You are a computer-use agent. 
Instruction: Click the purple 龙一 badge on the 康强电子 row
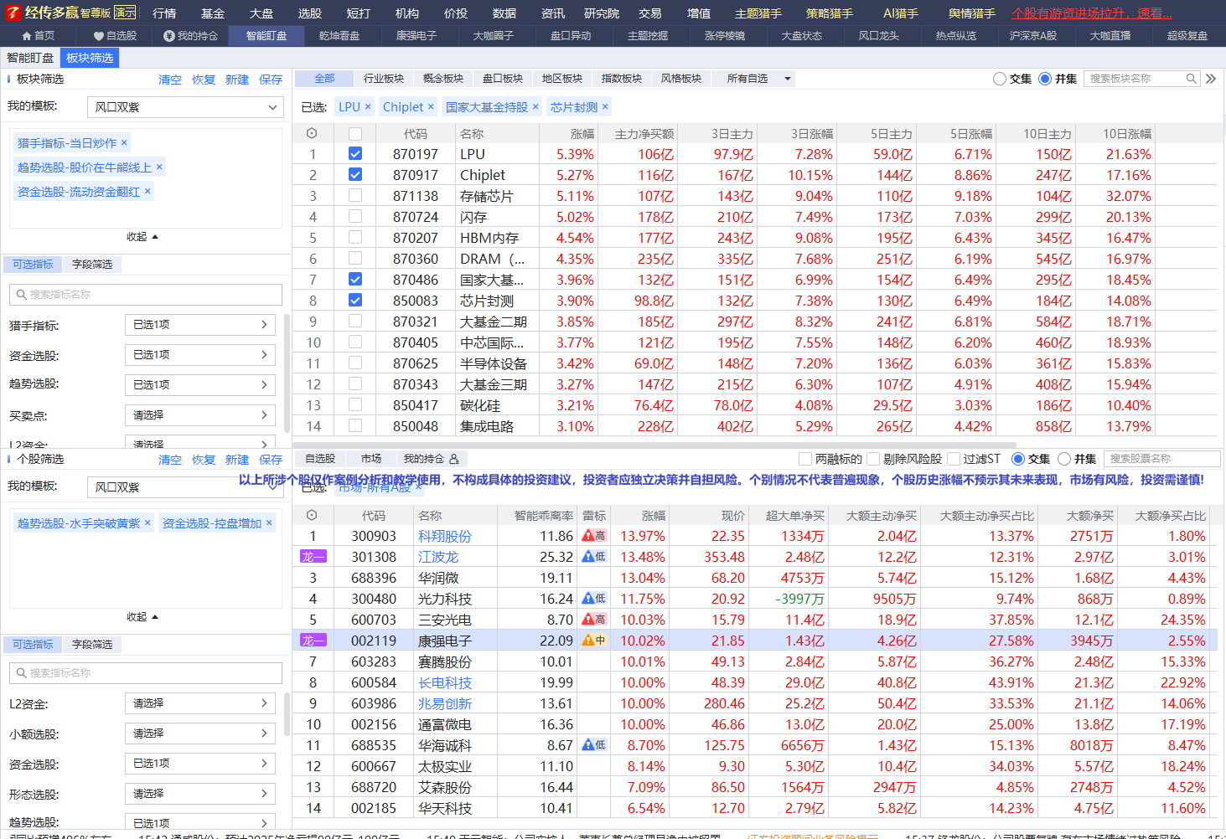click(313, 641)
